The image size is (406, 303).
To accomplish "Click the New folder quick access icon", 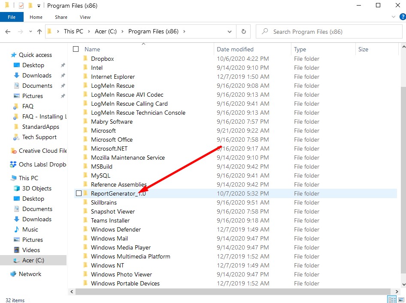I will (30, 5).
